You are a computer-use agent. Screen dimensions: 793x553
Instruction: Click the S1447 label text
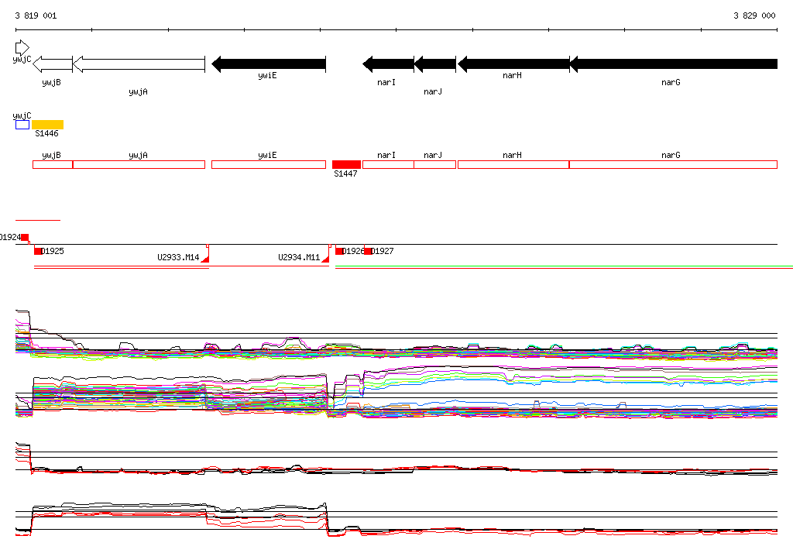[345, 174]
